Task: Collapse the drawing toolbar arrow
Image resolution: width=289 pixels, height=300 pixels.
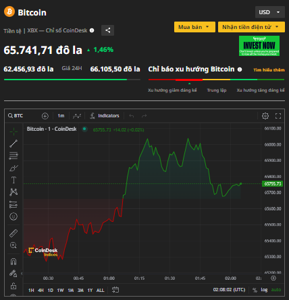Action: click(22, 274)
